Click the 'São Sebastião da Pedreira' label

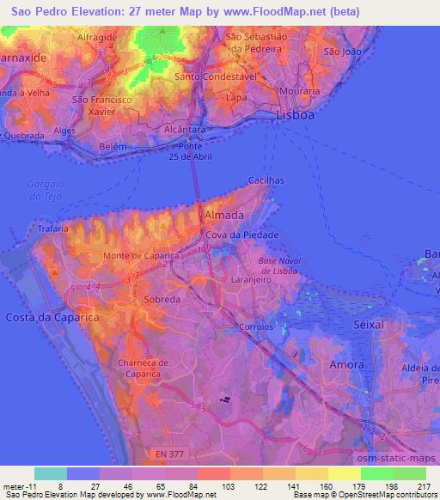coord(257,43)
